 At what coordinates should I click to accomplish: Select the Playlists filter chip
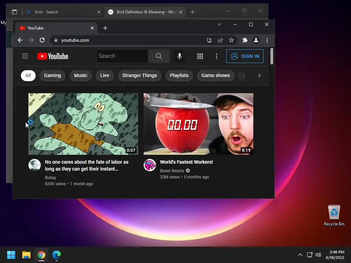tap(179, 76)
